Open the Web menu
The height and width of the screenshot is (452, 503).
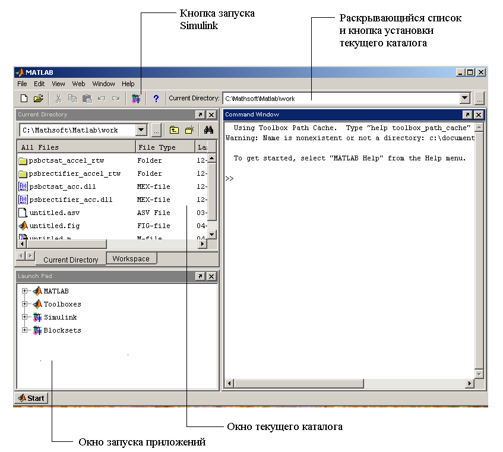coord(78,84)
